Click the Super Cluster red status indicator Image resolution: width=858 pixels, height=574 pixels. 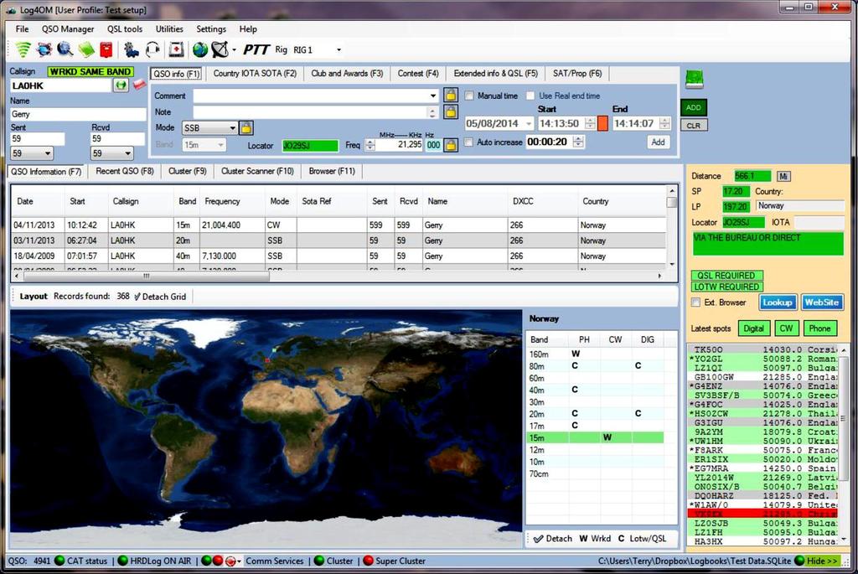pos(369,561)
